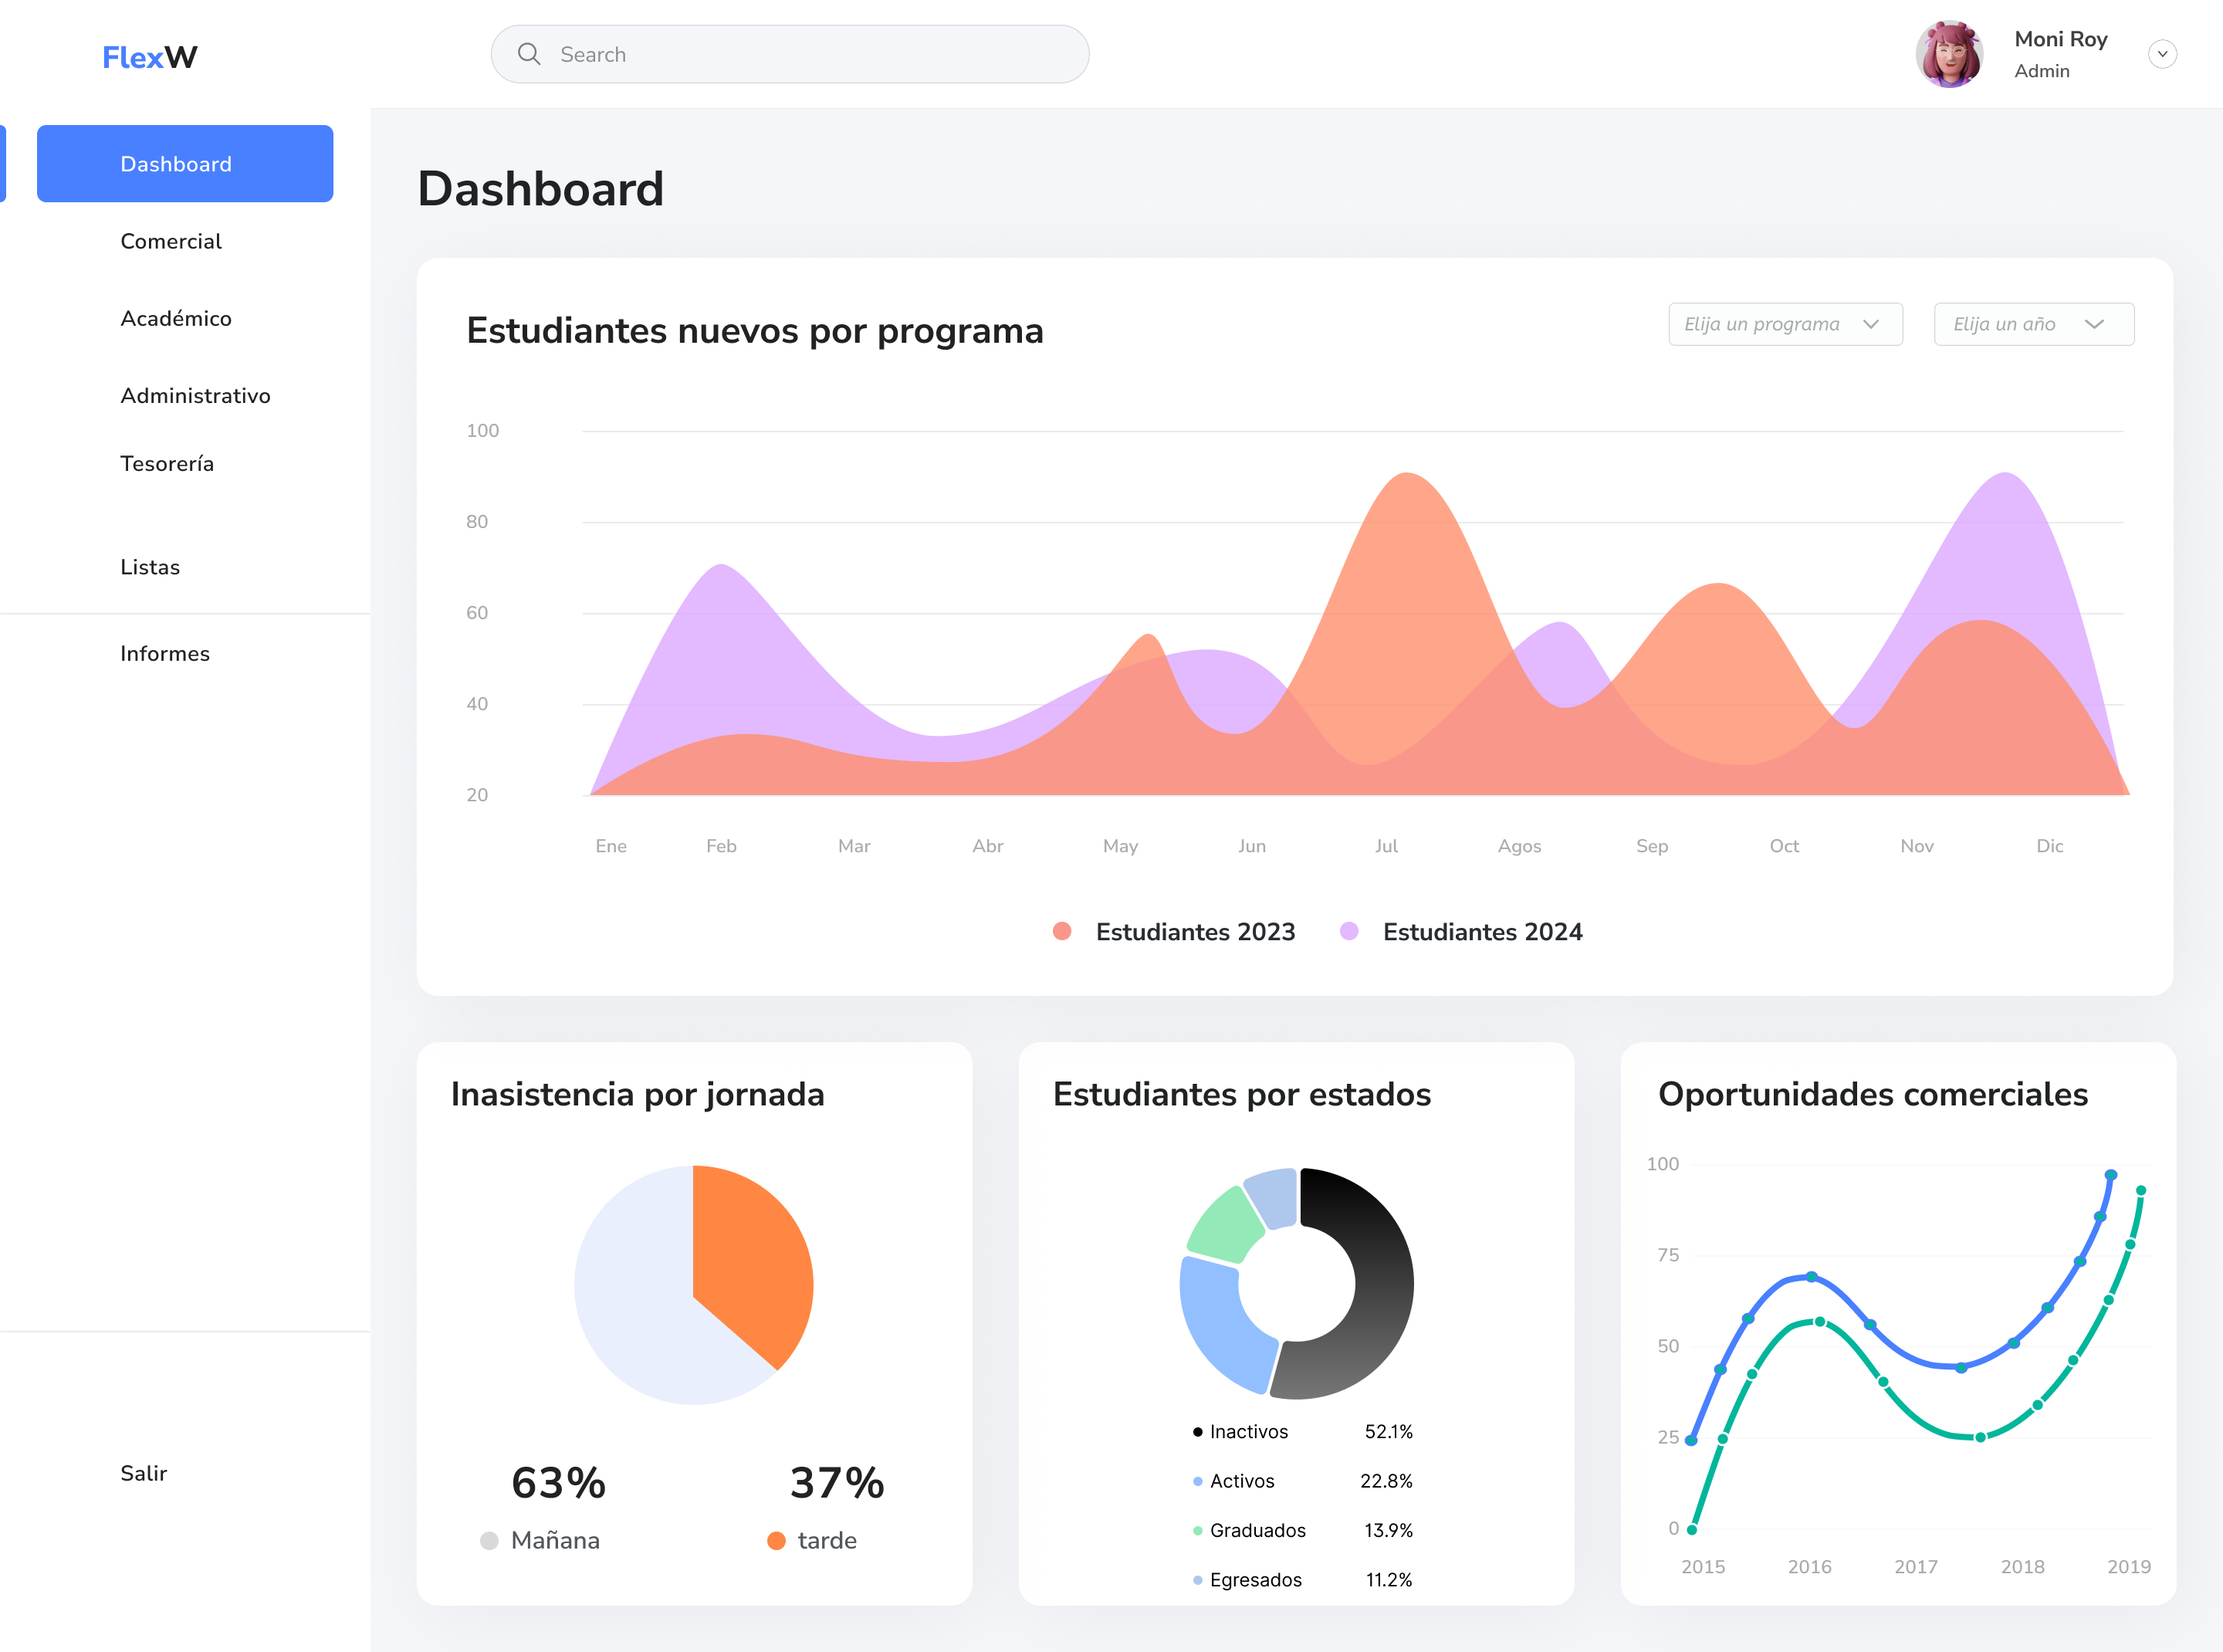The width and height of the screenshot is (2223, 1652).
Task: Toggle the Mañana legend indicator
Action: tap(489, 1540)
